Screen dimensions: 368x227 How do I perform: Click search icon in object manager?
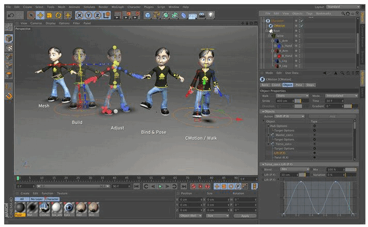pyautogui.click(x=343, y=13)
